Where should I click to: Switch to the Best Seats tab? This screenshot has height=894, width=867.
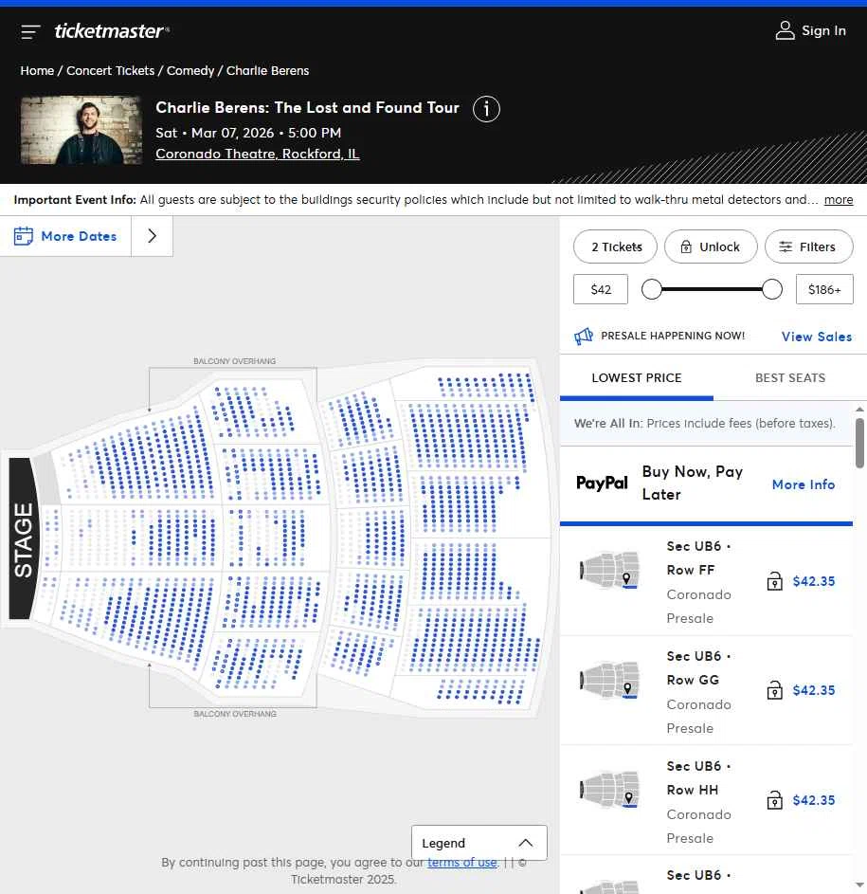[x=790, y=377]
